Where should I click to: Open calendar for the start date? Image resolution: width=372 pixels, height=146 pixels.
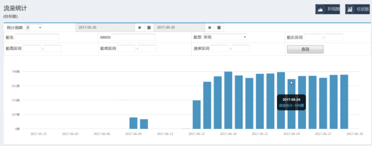click(x=149, y=28)
